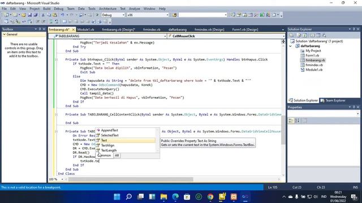The image size is (362, 203).
Task: Click the Open File folder icon
Action: pos(24,15)
